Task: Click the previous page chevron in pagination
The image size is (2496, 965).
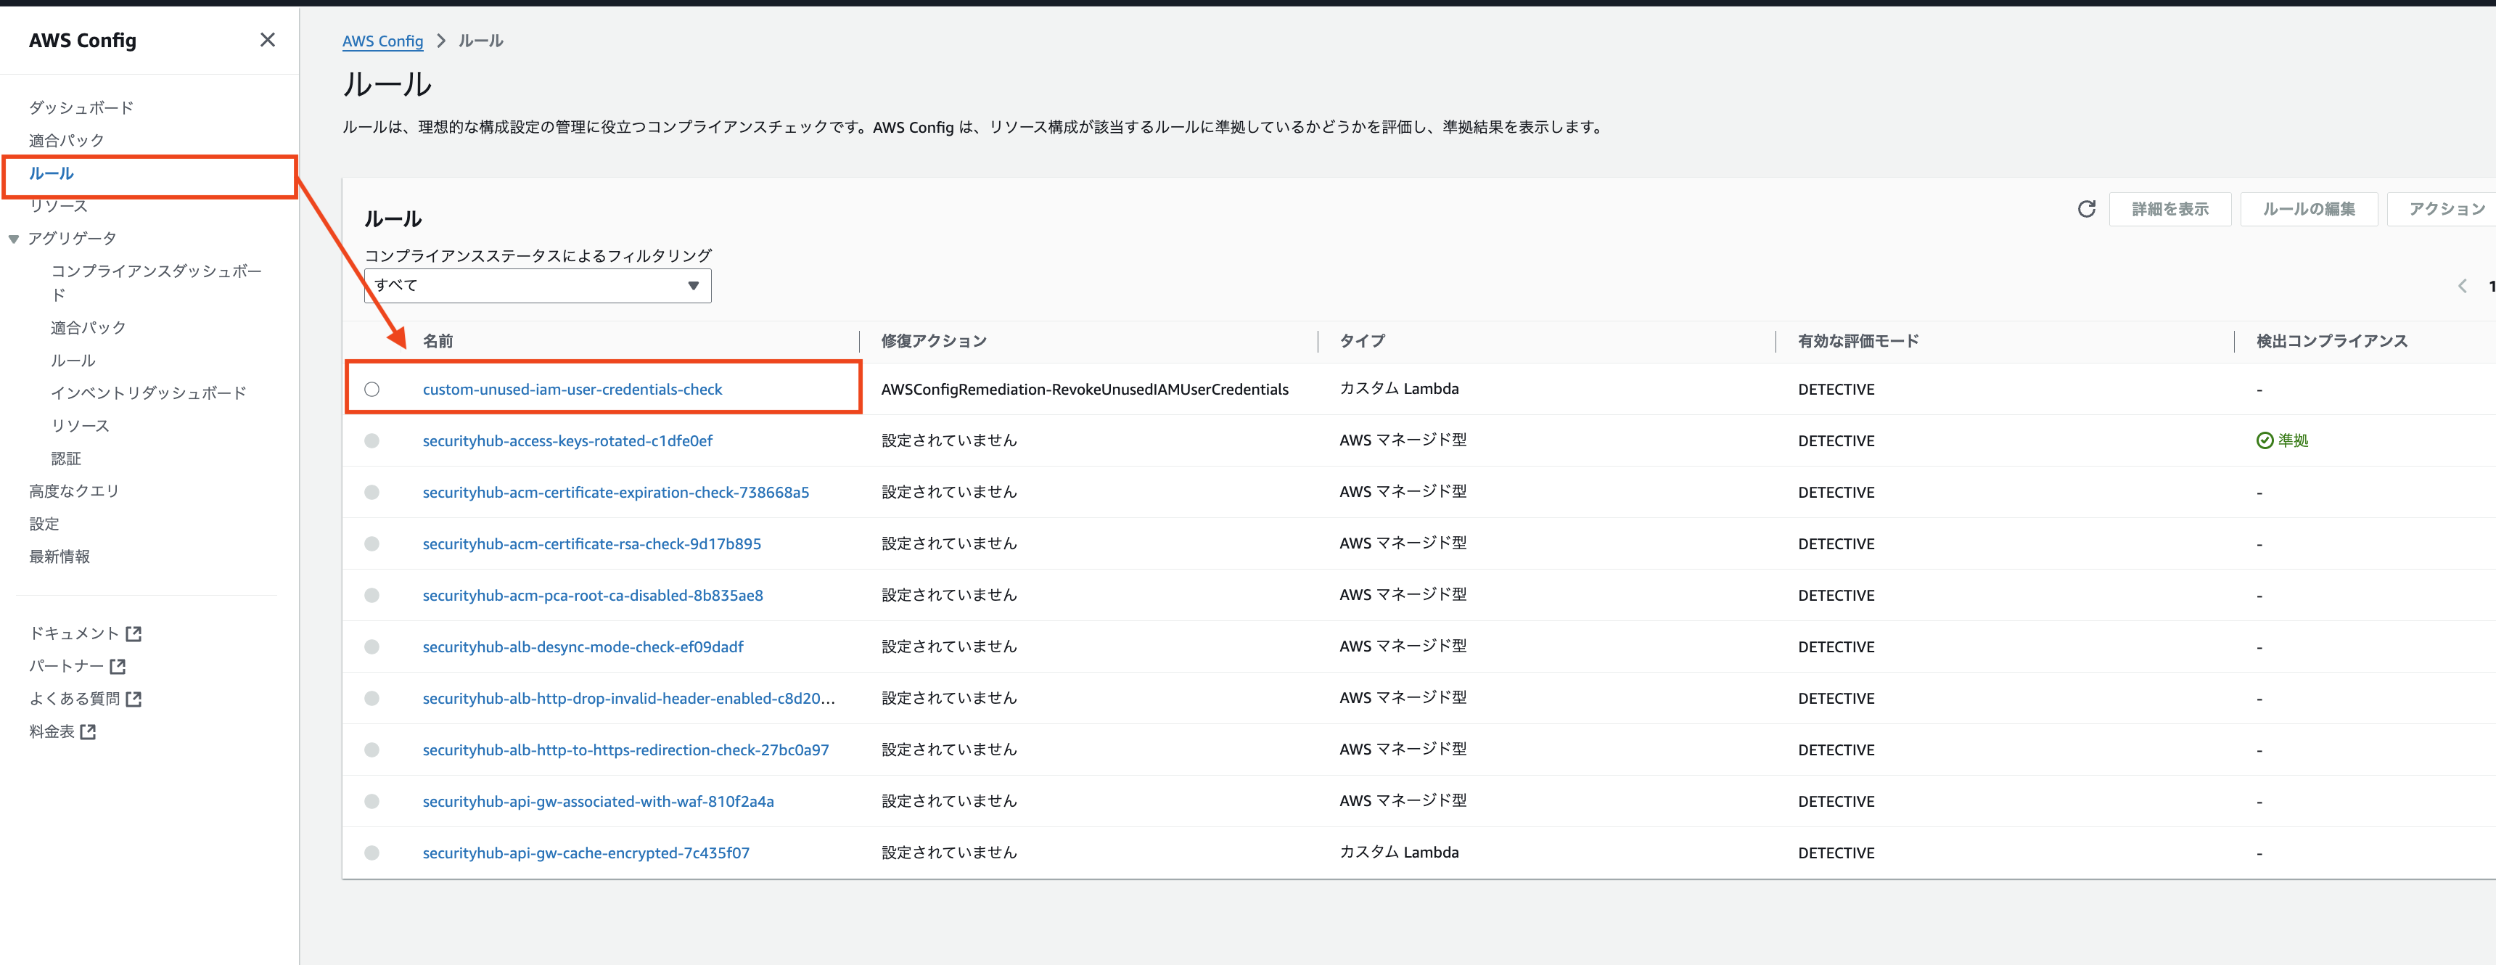Action: coord(2462,286)
